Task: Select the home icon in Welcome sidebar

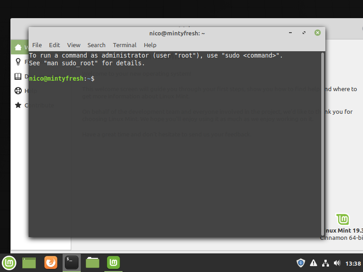Action: click(18, 47)
